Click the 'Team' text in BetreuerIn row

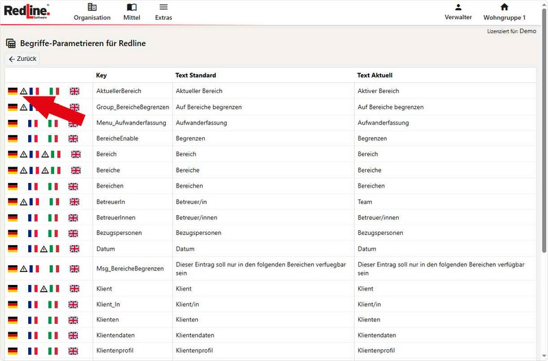(366, 202)
